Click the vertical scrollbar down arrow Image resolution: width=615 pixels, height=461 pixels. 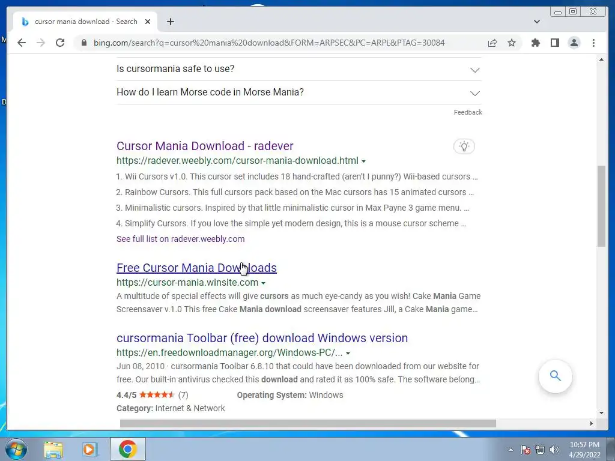601,413
